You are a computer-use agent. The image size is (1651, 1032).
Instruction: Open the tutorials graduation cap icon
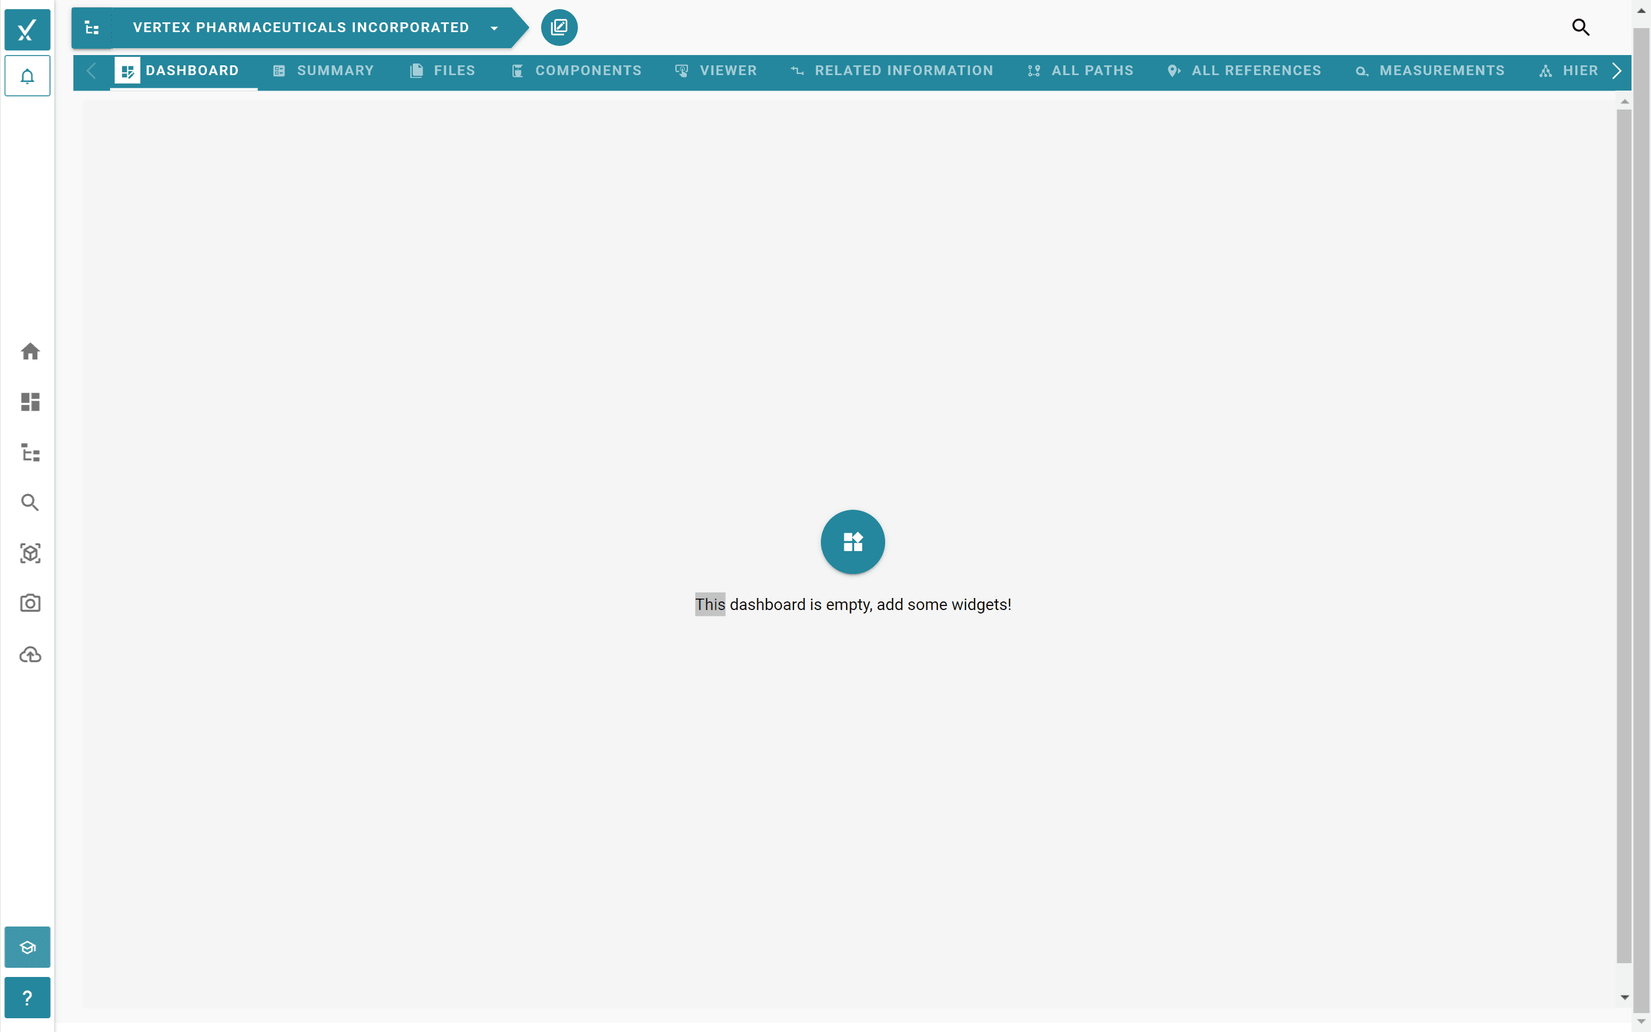click(28, 947)
